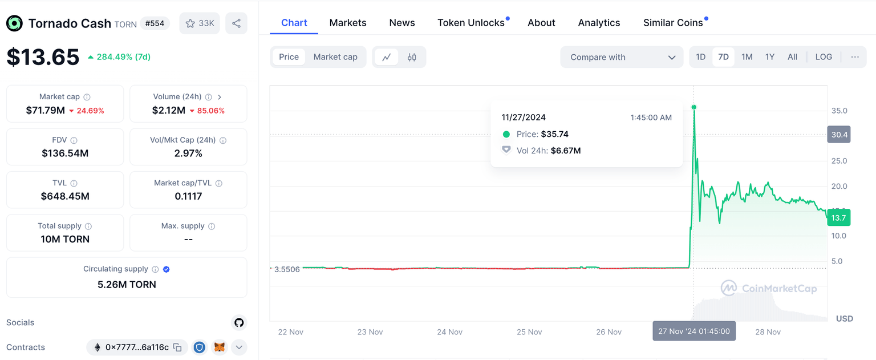
Task: Switch to candlestick chart icon
Action: click(x=412, y=57)
